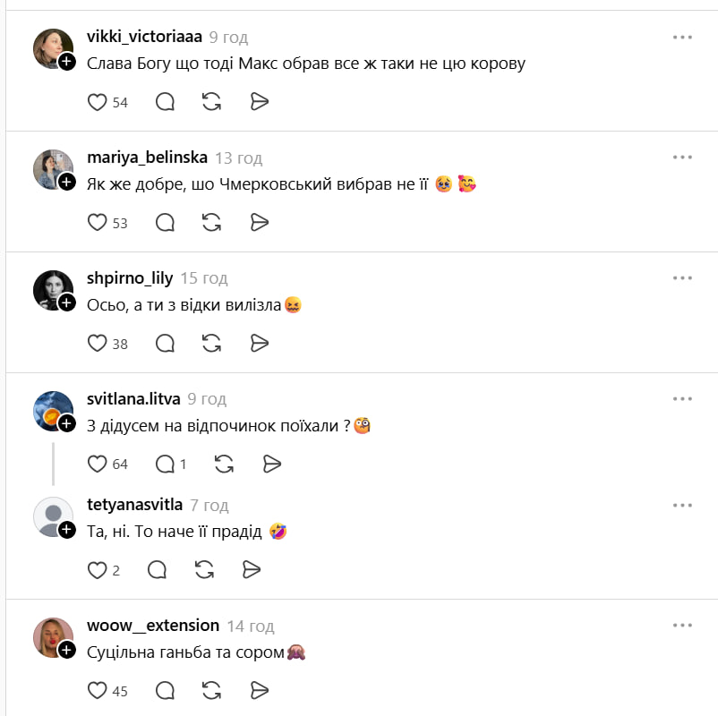
Task: Share mariya_belinska's comment via send icon
Action: pyautogui.click(x=260, y=222)
